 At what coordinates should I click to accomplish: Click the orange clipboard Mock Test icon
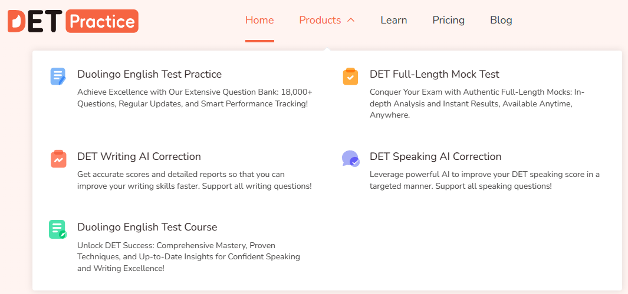point(350,76)
